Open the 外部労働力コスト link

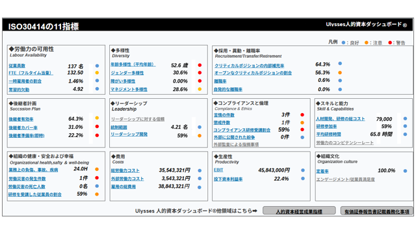(127, 179)
